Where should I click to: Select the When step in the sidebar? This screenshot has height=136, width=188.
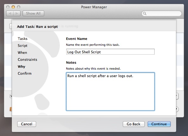(22, 53)
